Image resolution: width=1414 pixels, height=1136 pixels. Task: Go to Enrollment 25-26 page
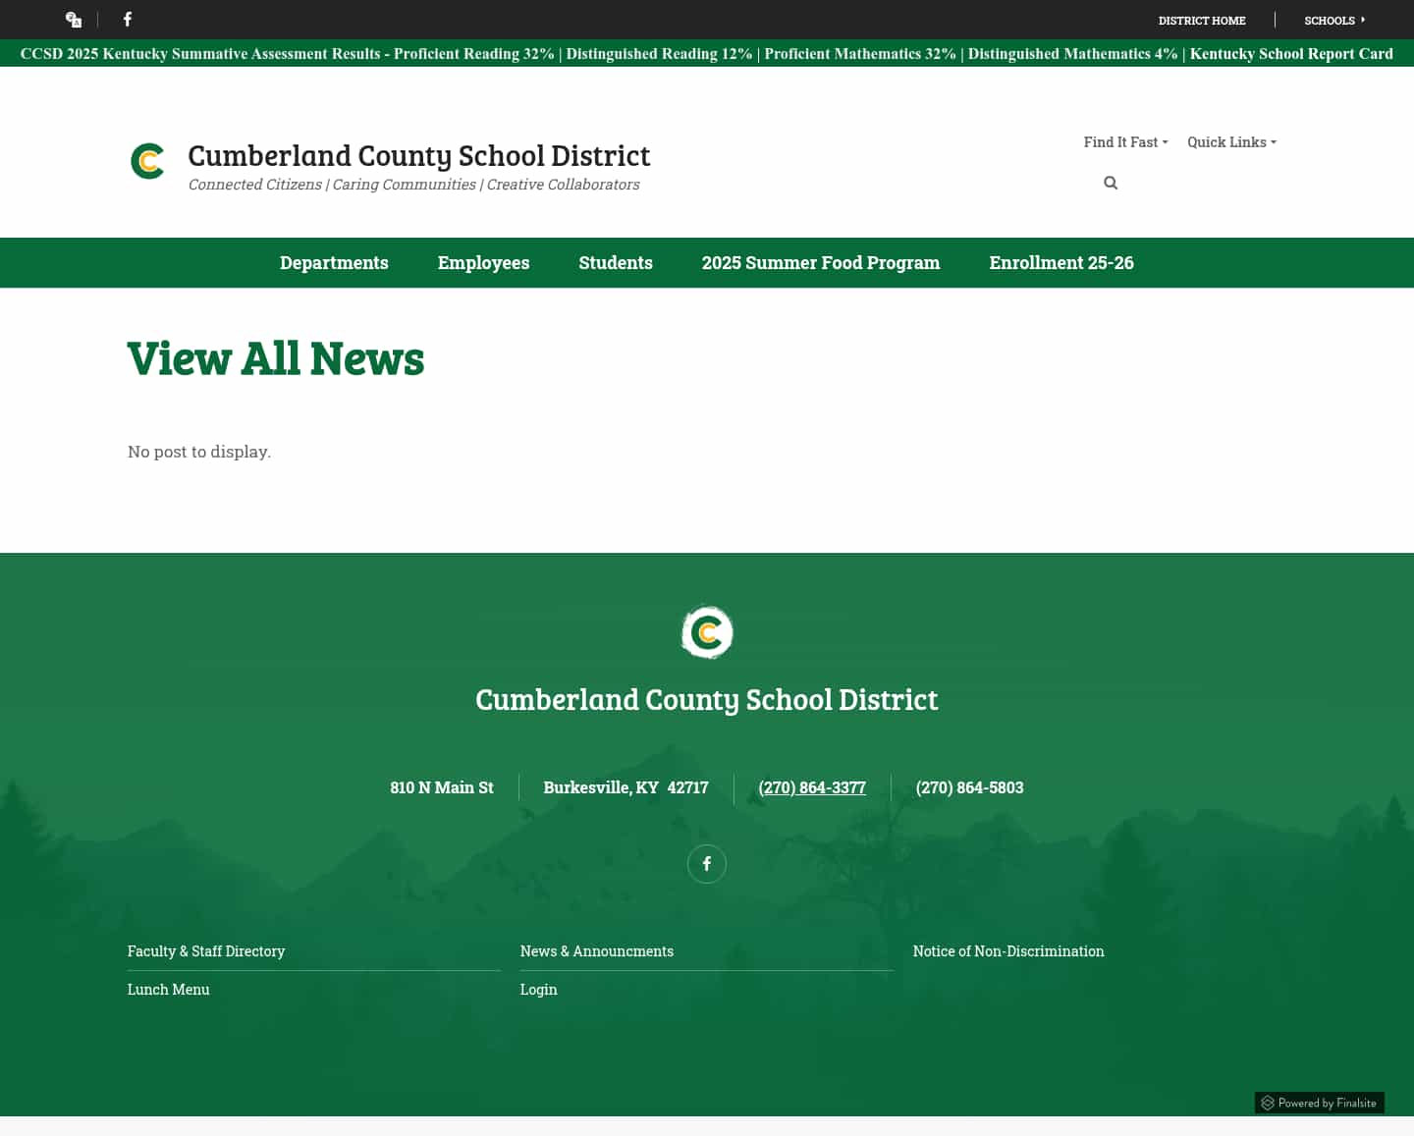click(x=1061, y=262)
